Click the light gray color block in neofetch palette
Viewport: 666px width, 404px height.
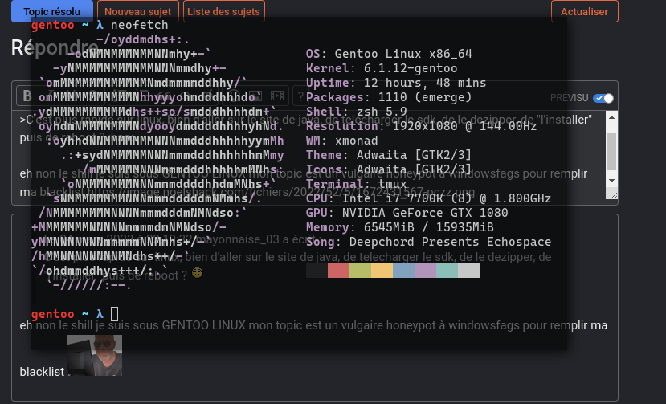(468, 271)
